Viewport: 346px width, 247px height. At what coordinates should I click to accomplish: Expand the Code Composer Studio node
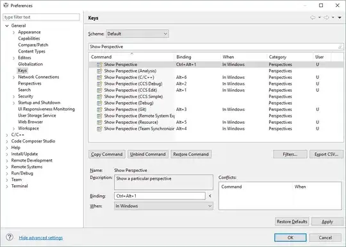point(7,141)
